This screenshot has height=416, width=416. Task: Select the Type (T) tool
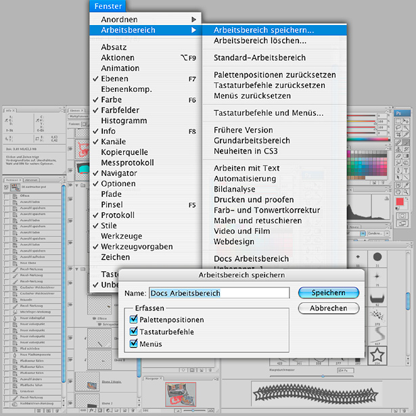click(406, 170)
